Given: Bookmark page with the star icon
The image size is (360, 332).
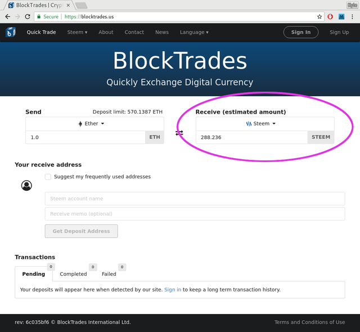Looking at the screenshot, I should (319, 17).
